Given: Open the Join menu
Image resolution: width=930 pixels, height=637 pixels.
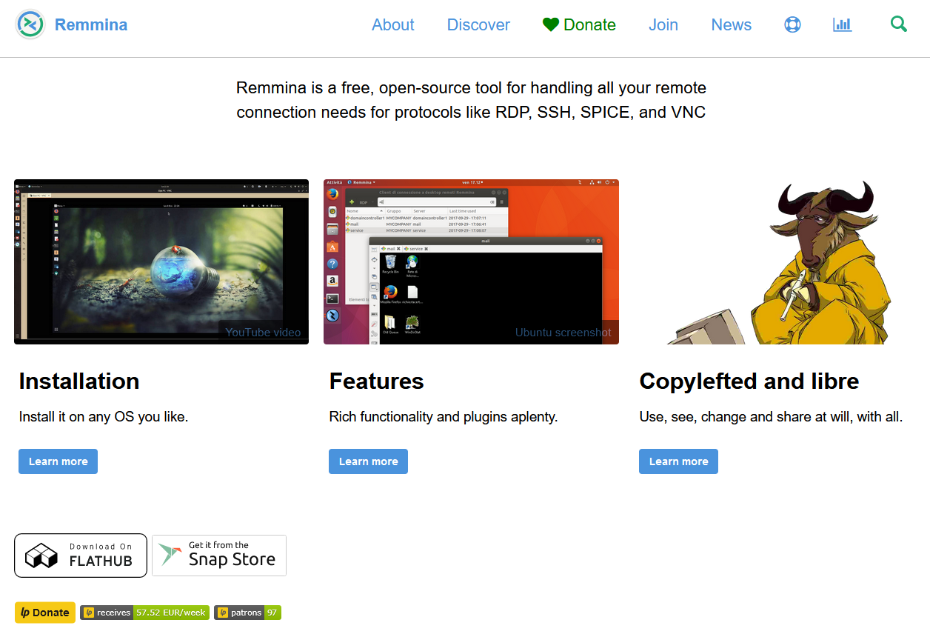Looking at the screenshot, I should (x=663, y=24).
